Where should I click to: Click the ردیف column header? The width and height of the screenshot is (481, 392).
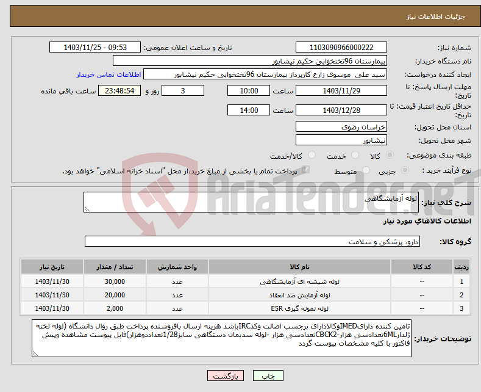click(x=461, y=267)
